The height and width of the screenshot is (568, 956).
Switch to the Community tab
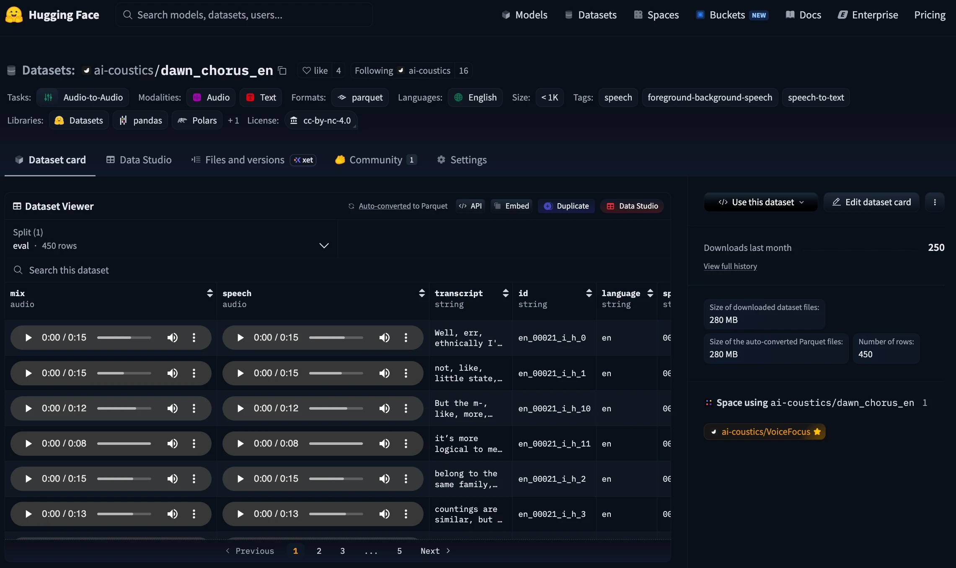[x=375, y=160]
